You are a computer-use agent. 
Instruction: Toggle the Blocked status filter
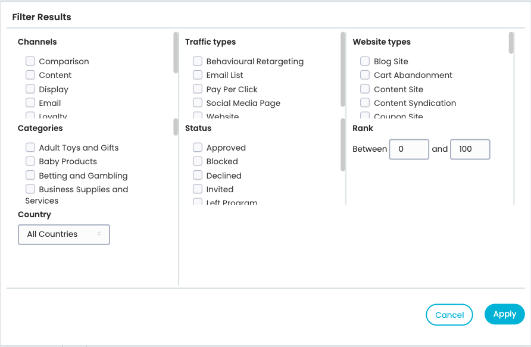pyautogui.click(x=198, y=161)
